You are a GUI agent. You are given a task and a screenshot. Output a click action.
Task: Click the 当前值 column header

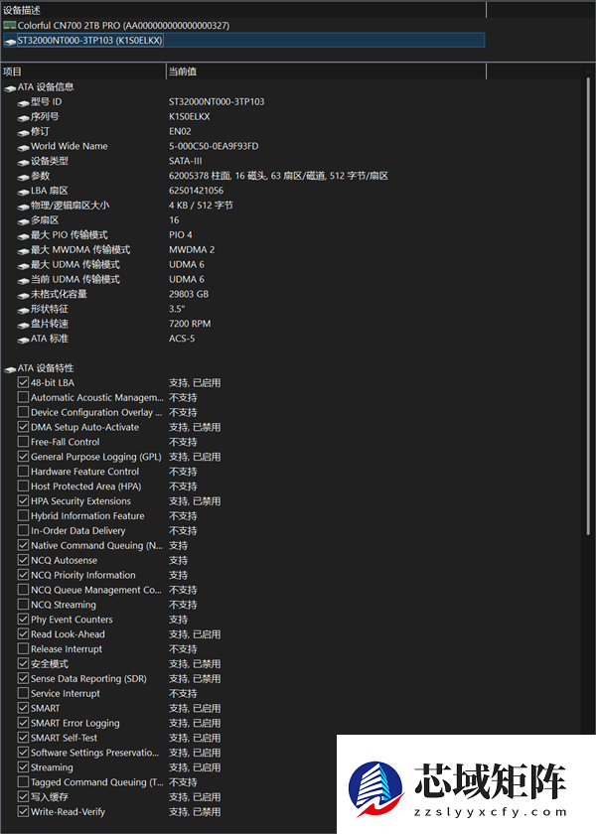point(326,71)
